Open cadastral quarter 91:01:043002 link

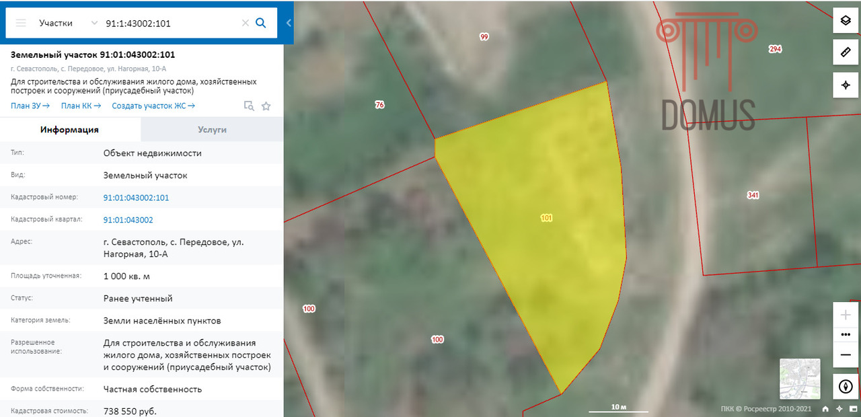point(128,220)
